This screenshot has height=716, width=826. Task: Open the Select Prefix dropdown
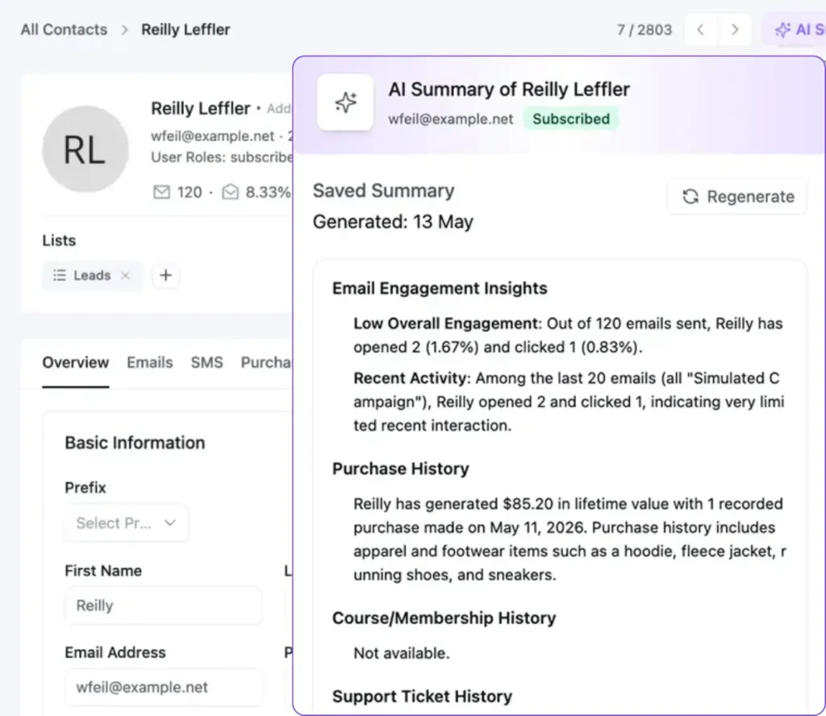point(127,523)
